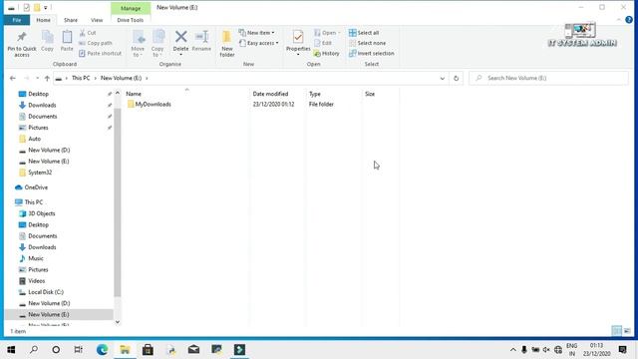Viewport: 638px width, 359px height.
Task: Click the Manage contextual tab
Action: (x=131, y=8)
